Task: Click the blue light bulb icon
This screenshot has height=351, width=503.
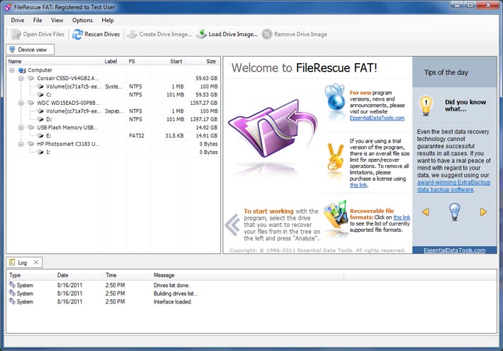Action: [x=454, y=212]
